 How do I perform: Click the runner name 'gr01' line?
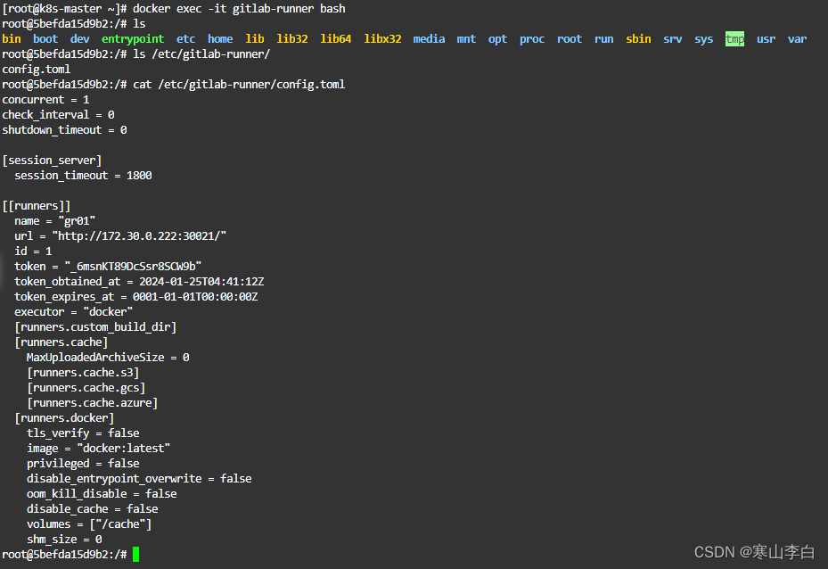[55, 221]
